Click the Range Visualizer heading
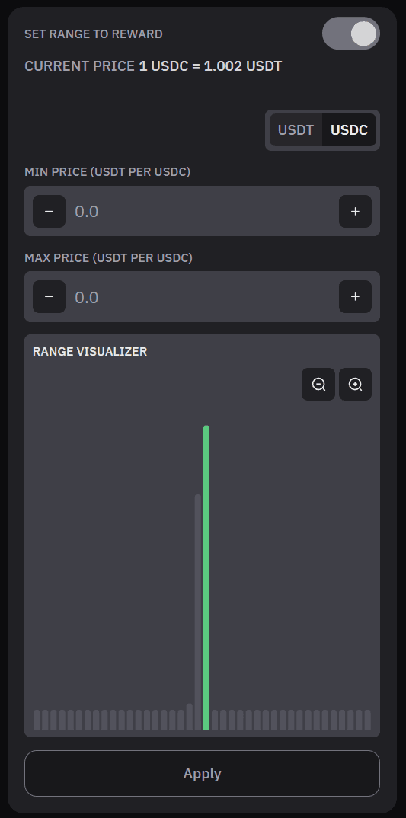The height and width of the screenshot is (818, 406). [90, 352]
